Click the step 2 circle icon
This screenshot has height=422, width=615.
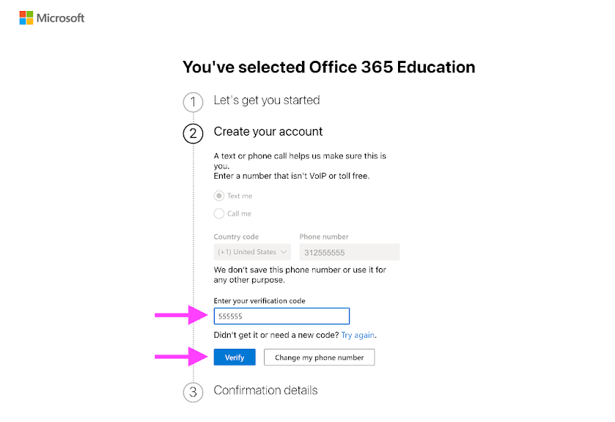click(x=193, y=133)
